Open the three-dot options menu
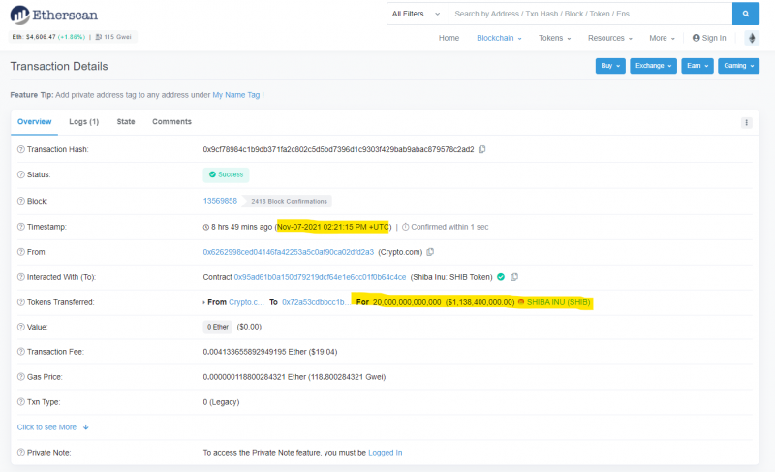 click(x=747, y=123)
